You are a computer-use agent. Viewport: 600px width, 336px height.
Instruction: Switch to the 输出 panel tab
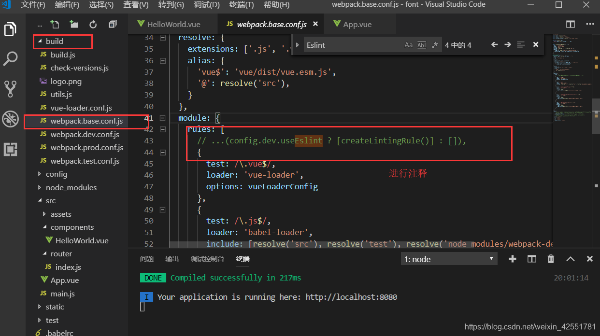[x=172, y=259]
